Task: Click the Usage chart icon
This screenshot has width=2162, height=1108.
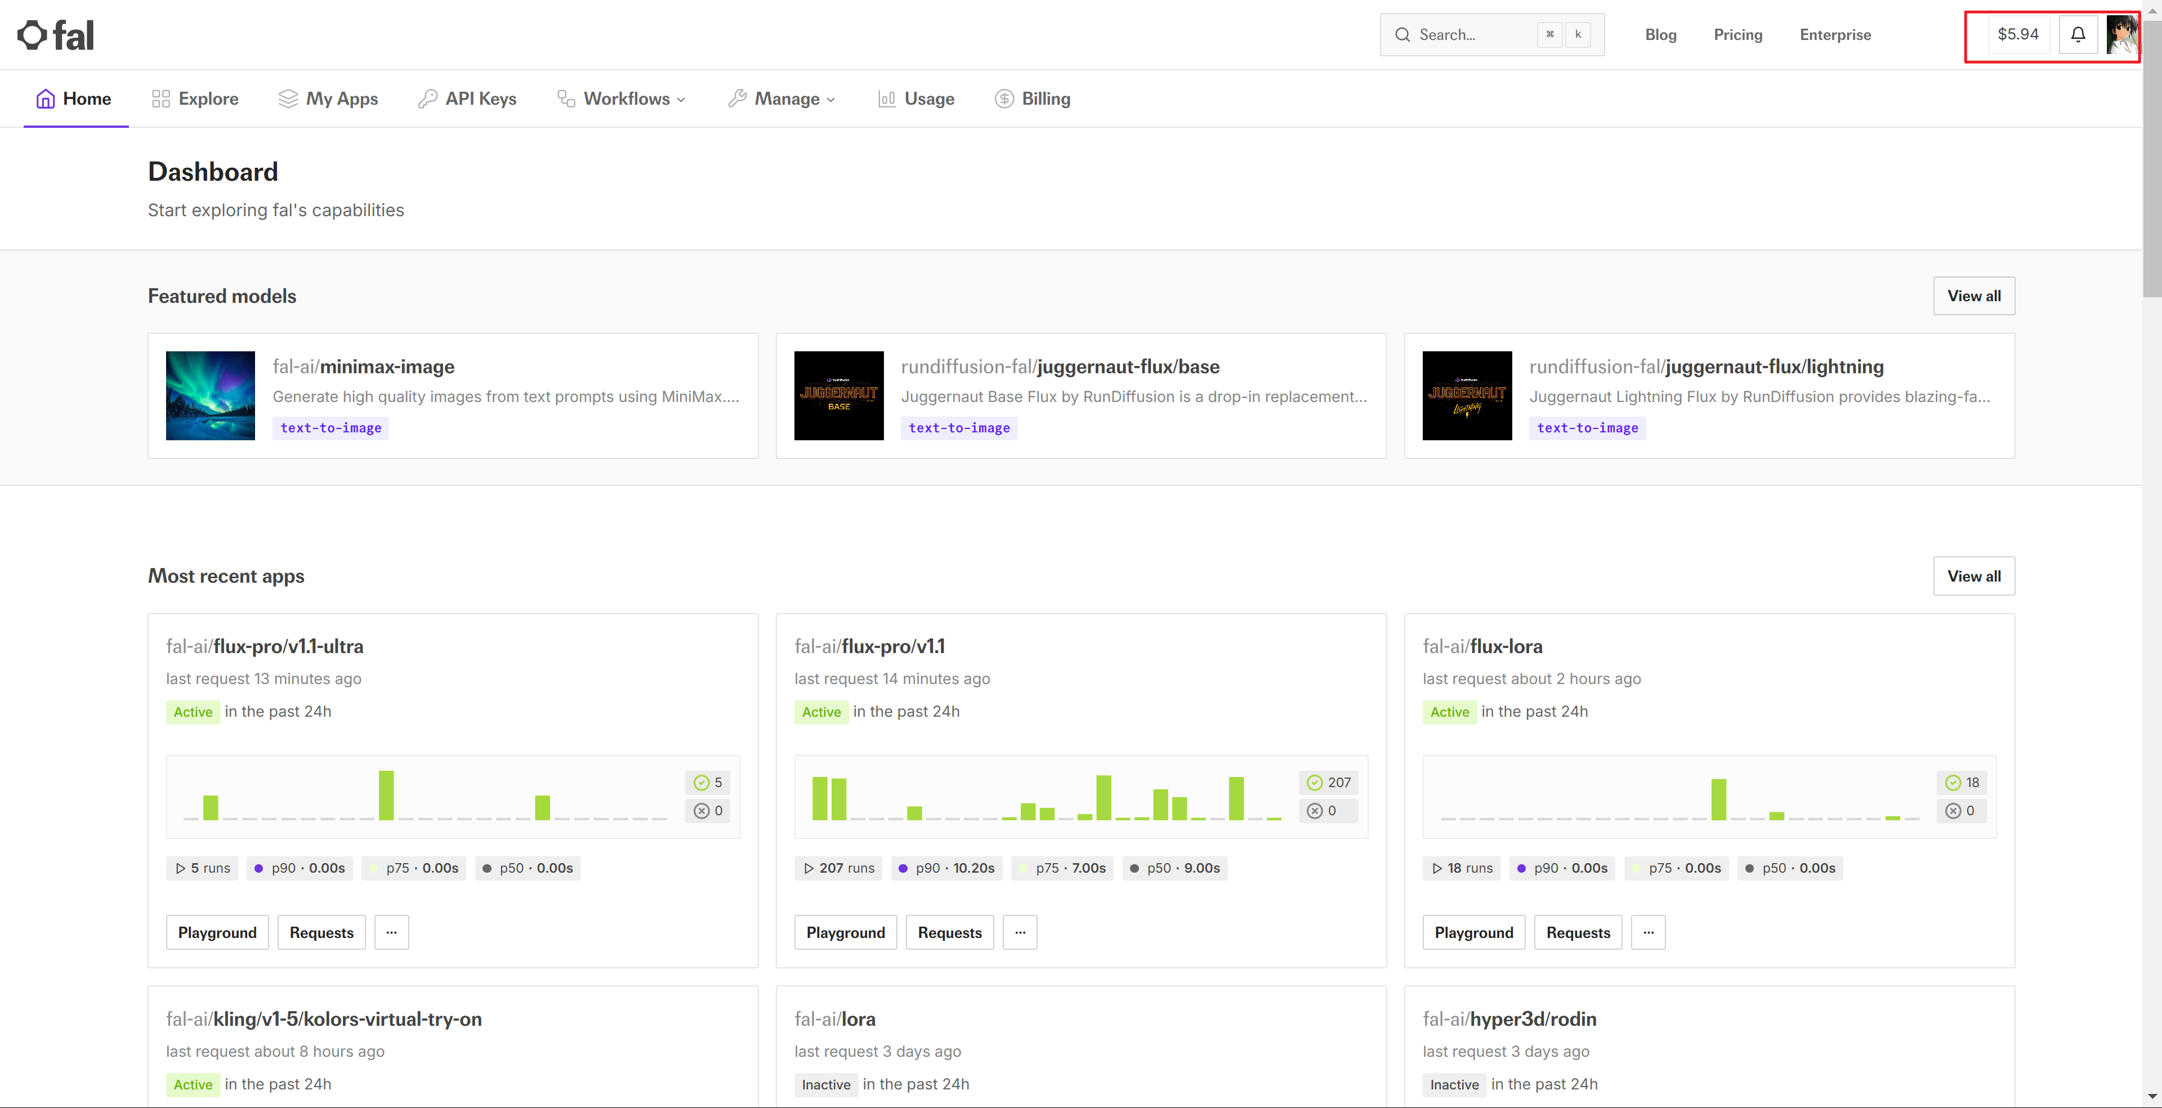Action: click(886, 99)
